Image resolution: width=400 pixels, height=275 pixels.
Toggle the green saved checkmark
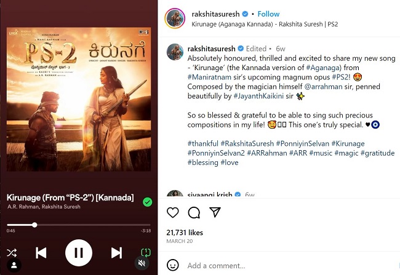pyautogui.click(x=147, y=201)
